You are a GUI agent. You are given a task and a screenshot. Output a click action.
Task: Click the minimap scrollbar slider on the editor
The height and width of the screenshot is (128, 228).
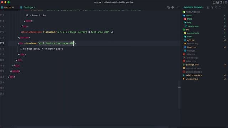(x=179, y=95)
